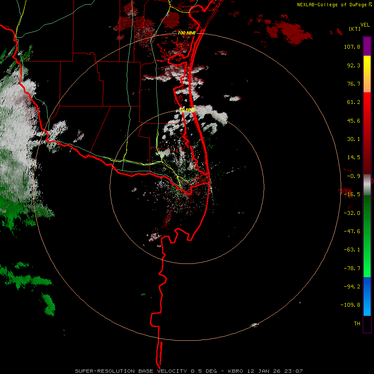Click the 45.6 velocity scale value
Viewport: 374px width, 374px height.
354,121
